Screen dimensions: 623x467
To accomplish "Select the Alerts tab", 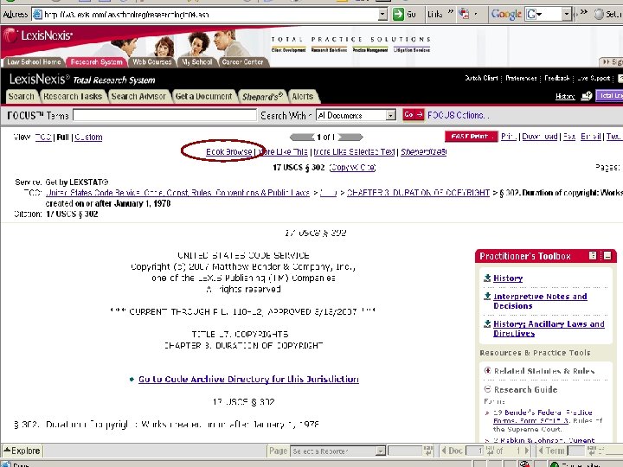I will pos(302,97).
